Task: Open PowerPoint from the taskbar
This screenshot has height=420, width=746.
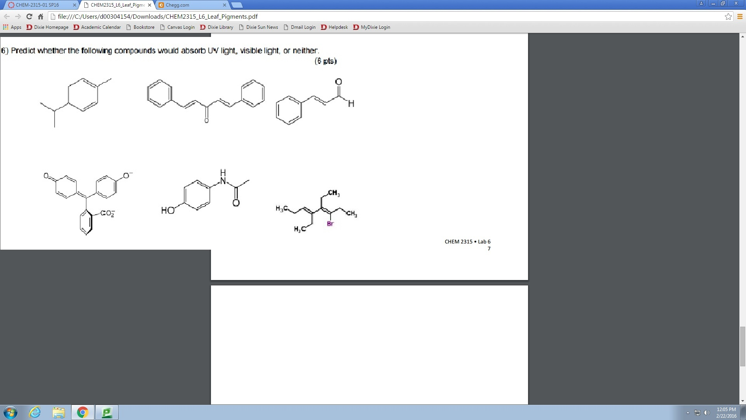Action: (x=106, y=412)
